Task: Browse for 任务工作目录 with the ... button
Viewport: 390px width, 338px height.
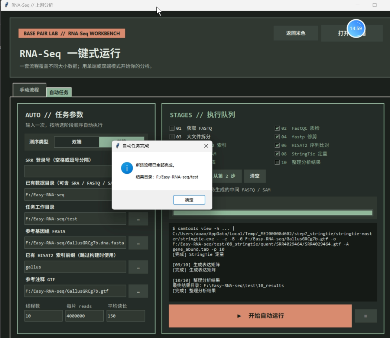Action: point(138,219)
